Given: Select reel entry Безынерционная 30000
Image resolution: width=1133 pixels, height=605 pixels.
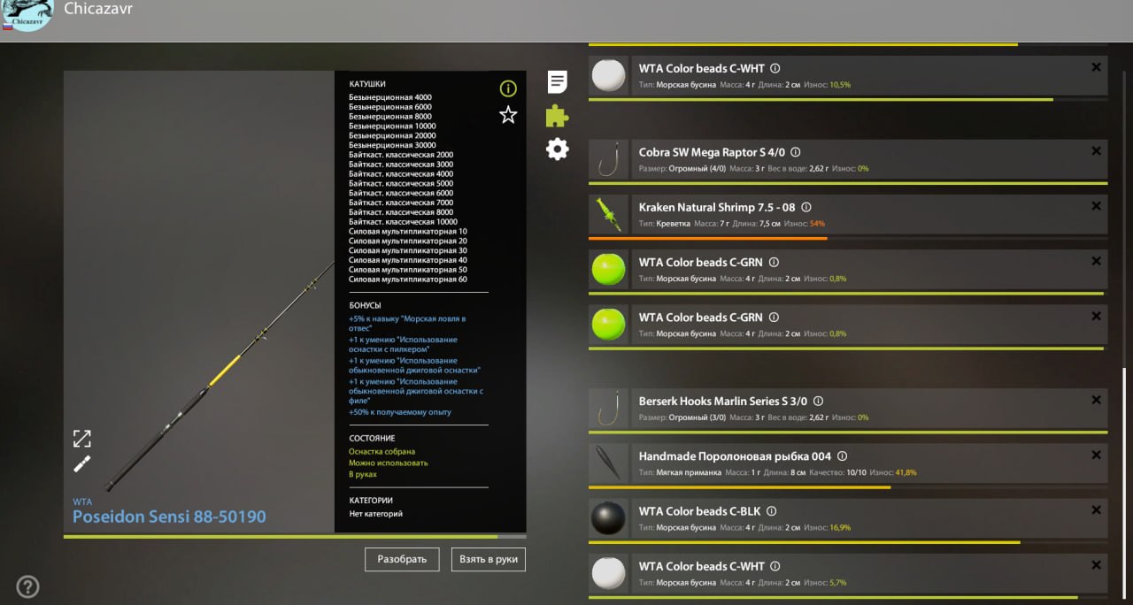Looking at the screenshot, I should 392,145.
